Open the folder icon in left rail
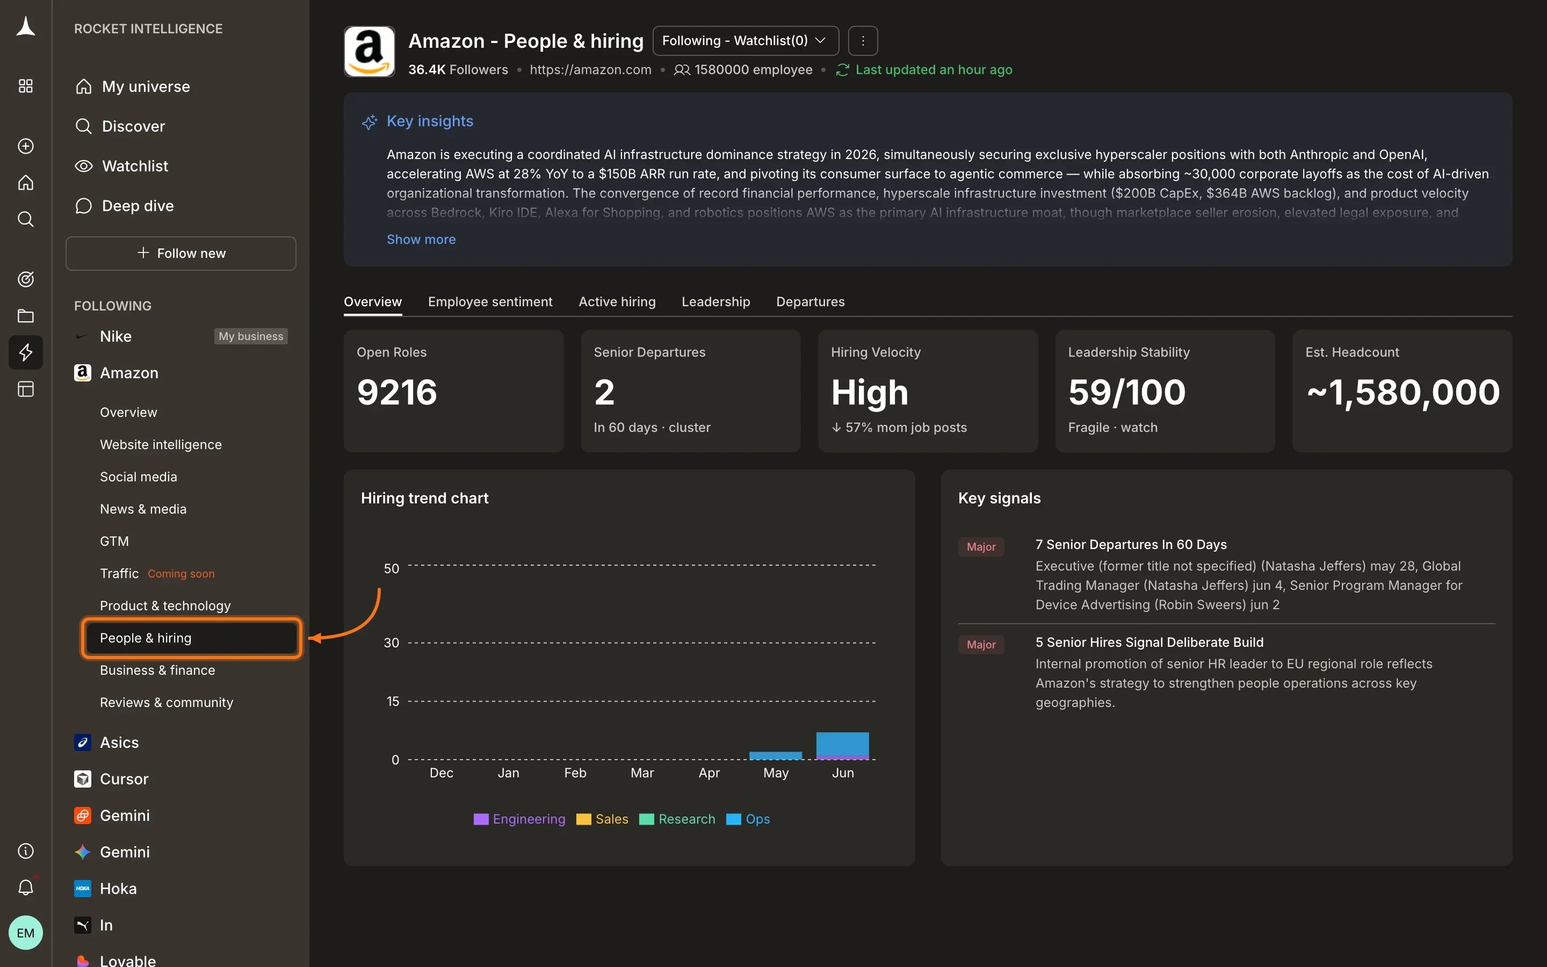 26,316
